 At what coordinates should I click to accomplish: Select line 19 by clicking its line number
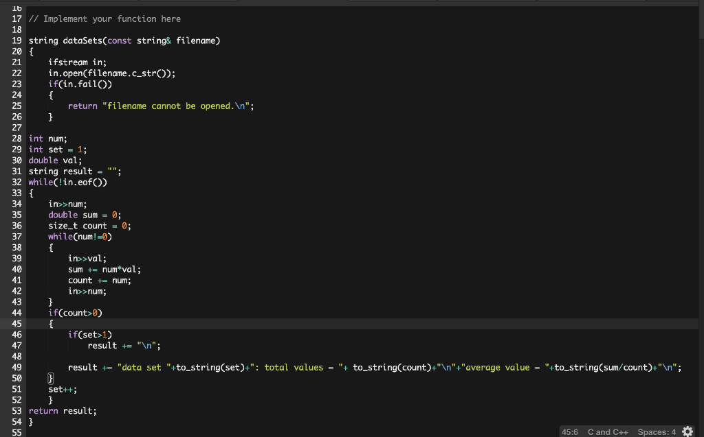pos(16,40)
